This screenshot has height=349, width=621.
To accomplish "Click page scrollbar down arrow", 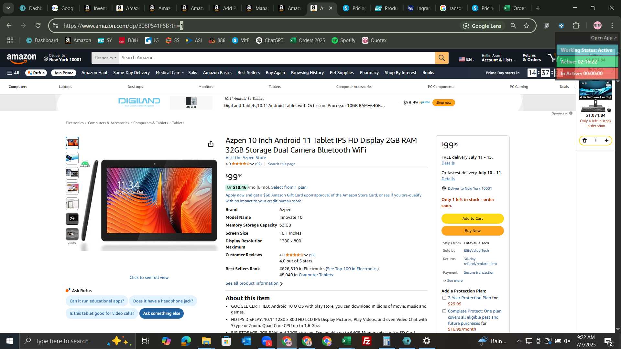I will pyautogui.click(x=618, y=329).
